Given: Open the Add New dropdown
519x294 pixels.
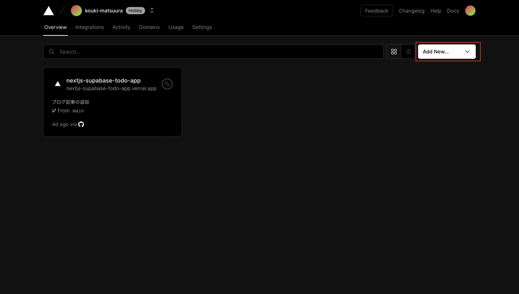Looking at the screenshot, I should [447, 52].
